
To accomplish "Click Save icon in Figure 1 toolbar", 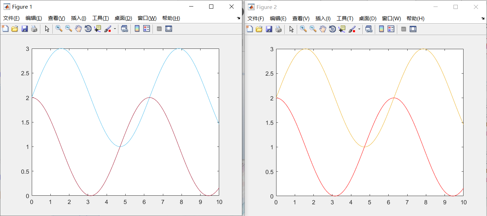I will (25, 29).
